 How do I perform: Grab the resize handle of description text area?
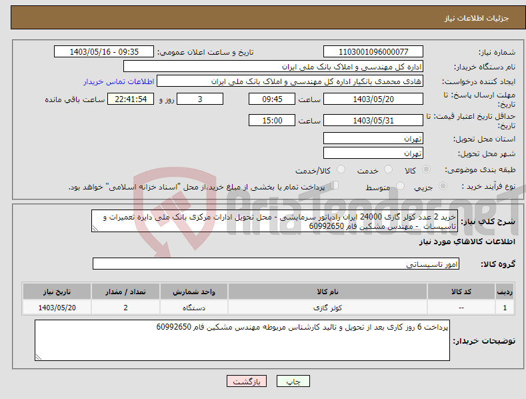coord(95,229)
